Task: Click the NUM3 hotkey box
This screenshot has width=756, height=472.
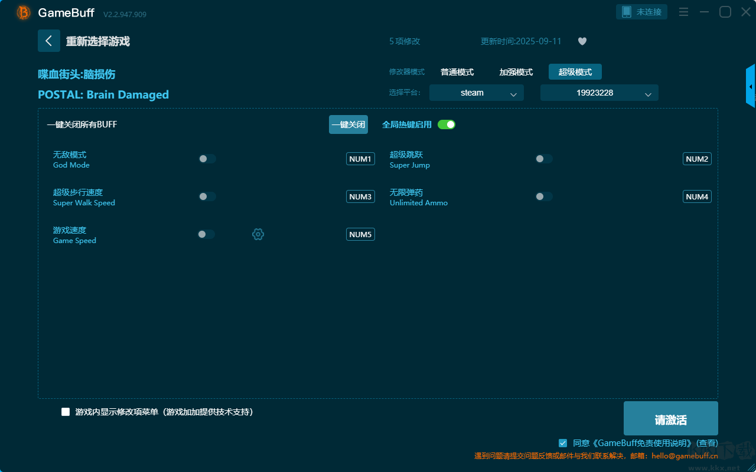Action: click(360, 196)
